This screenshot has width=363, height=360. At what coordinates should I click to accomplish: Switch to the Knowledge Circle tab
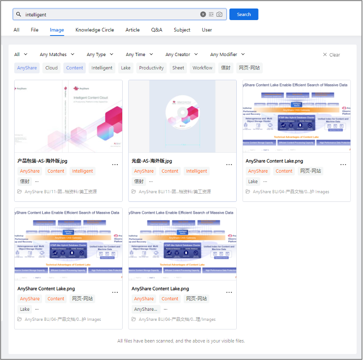(94, 30)
